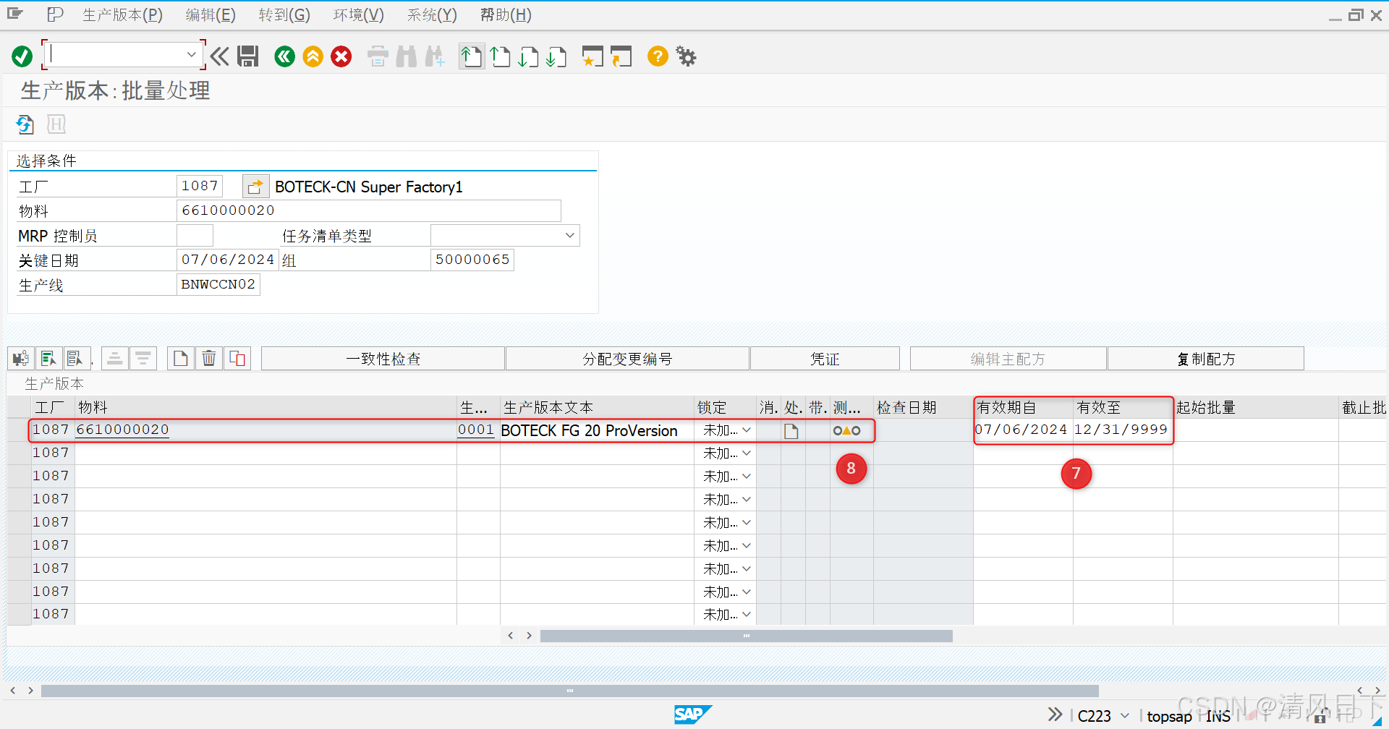
Task: Expand status bar double-arrow before C223
Action: [x=1055, y=715]
